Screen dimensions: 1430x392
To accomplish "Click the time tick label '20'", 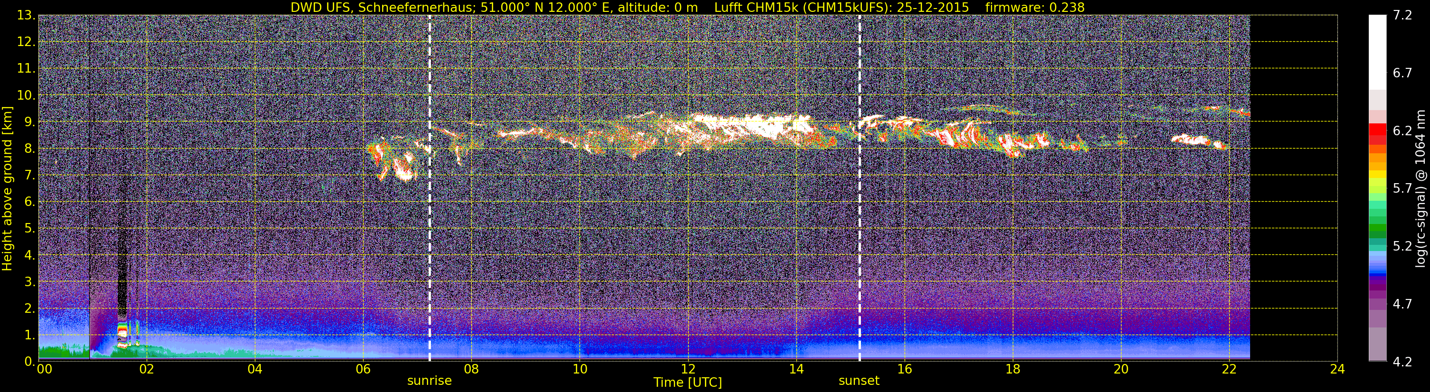I will coord(1121,369).
